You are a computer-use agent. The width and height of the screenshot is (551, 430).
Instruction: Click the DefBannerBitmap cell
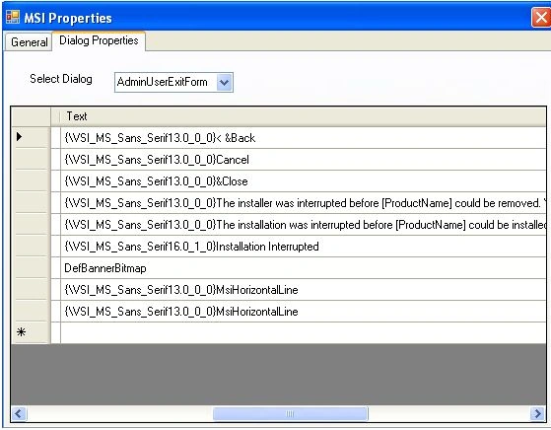pos(303,268)
